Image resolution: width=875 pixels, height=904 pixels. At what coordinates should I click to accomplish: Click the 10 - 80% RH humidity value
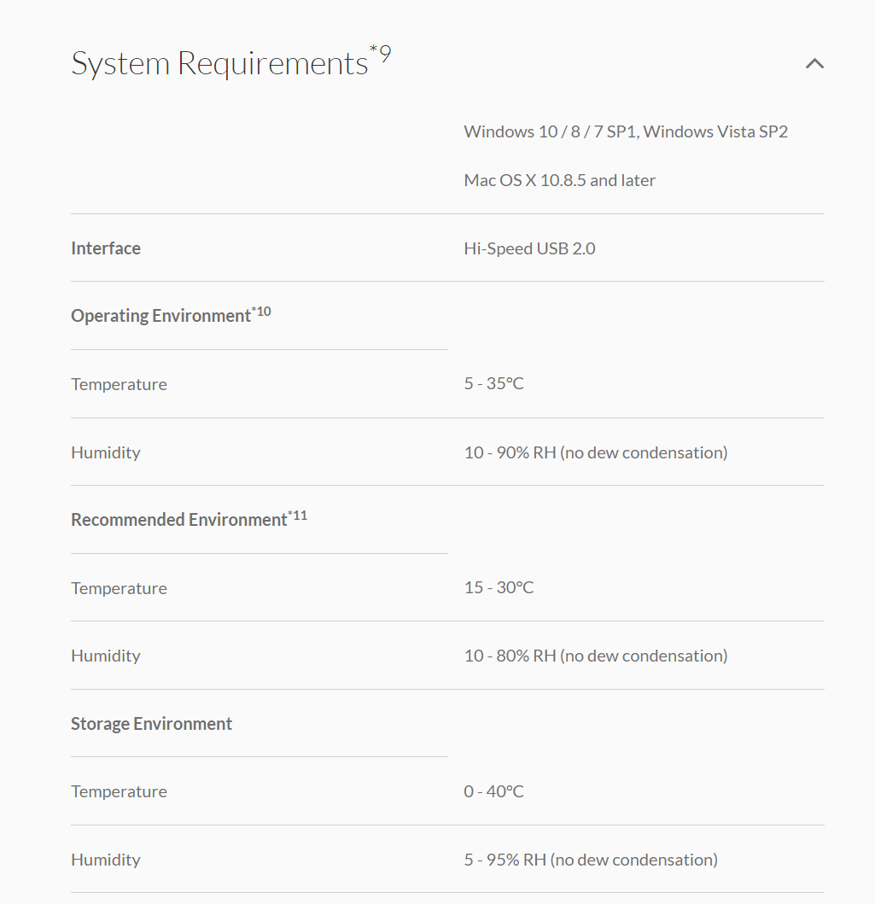595,656
